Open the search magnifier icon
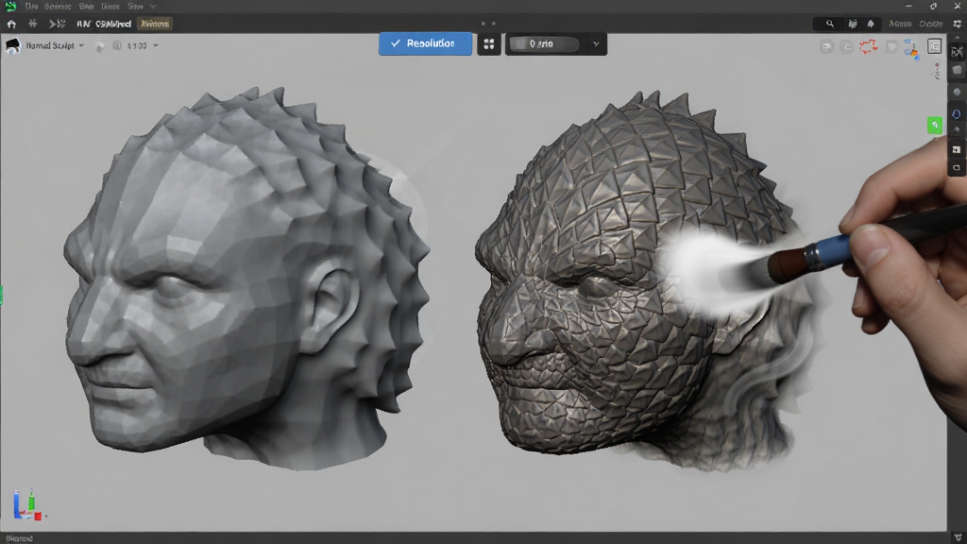The height and width of the screenshot is (544, 967). tap(829, 24)
